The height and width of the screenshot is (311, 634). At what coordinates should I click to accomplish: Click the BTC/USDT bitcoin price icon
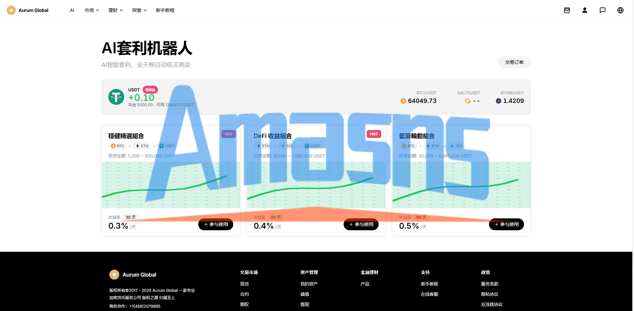pyautogui.click(x=403, y=101)
